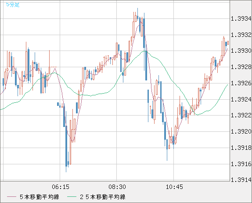Click the 5本移動平均線 legend text
Image resolution: width=252 pixels, height=203 pixels.
pyautogui.click(x=40, y=197)
